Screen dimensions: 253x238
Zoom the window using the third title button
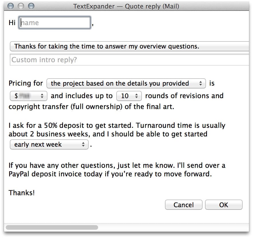tap(31, 6)
